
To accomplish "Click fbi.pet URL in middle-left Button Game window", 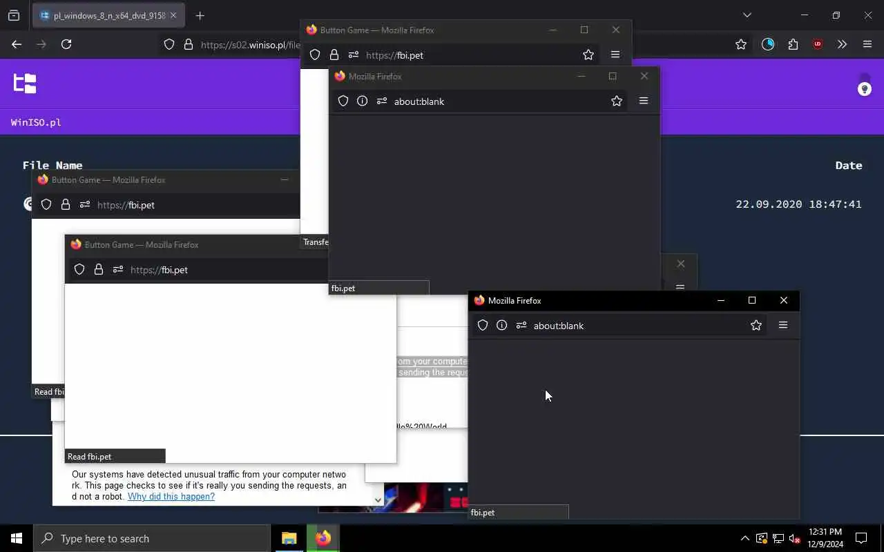I will [159, 270].
